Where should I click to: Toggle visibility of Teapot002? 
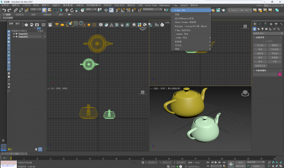(x=14, y=37)
